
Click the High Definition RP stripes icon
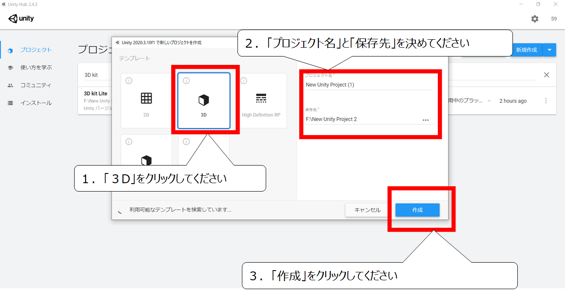261,98
